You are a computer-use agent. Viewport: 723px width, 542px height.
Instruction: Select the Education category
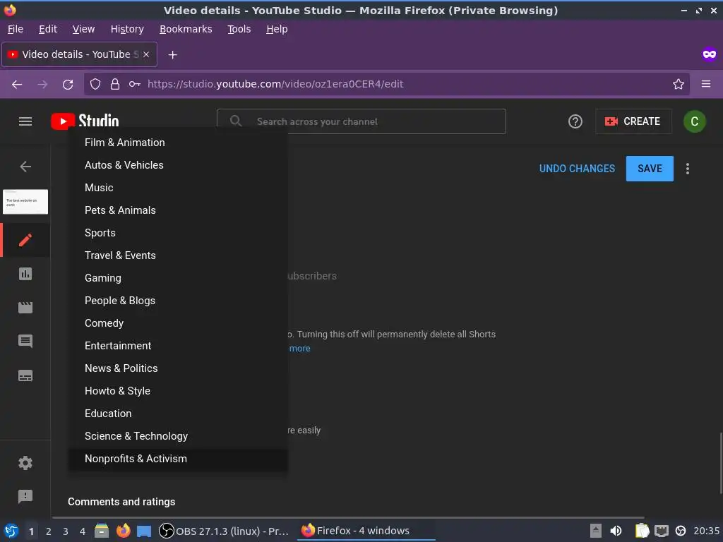(x=178, y=414)
